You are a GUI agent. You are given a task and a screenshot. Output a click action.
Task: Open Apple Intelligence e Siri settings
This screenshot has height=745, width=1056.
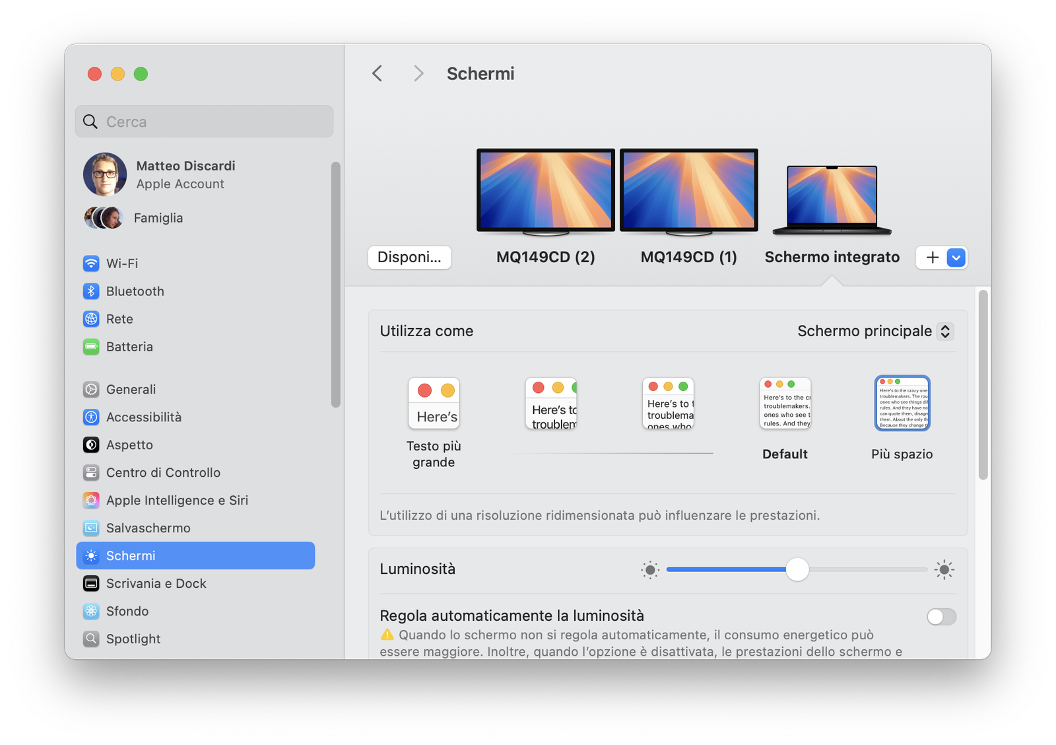coord(195,501)
